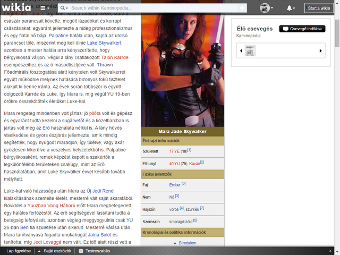Screen dimensions: 340x255
Task: Submit search with the arrow button
Action: [x=242, y=8]
